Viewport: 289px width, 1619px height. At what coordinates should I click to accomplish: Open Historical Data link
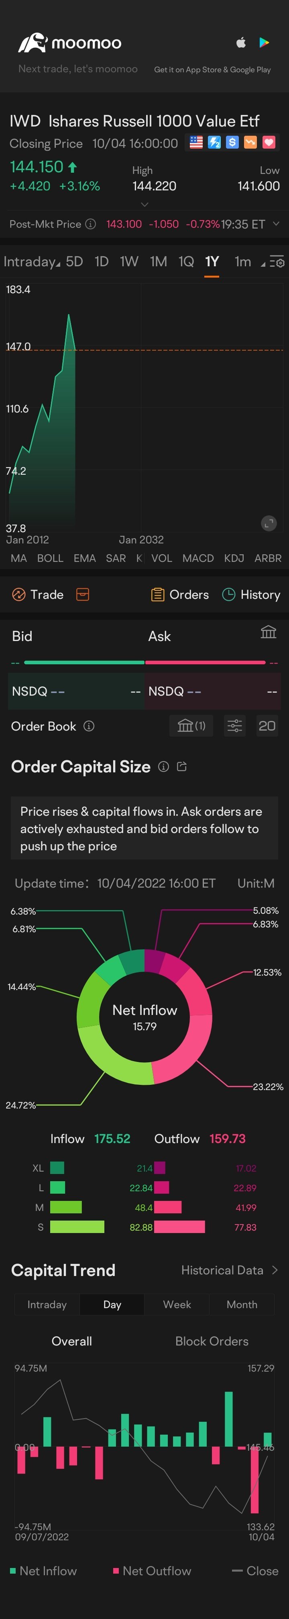click(x=229, y=1270)
